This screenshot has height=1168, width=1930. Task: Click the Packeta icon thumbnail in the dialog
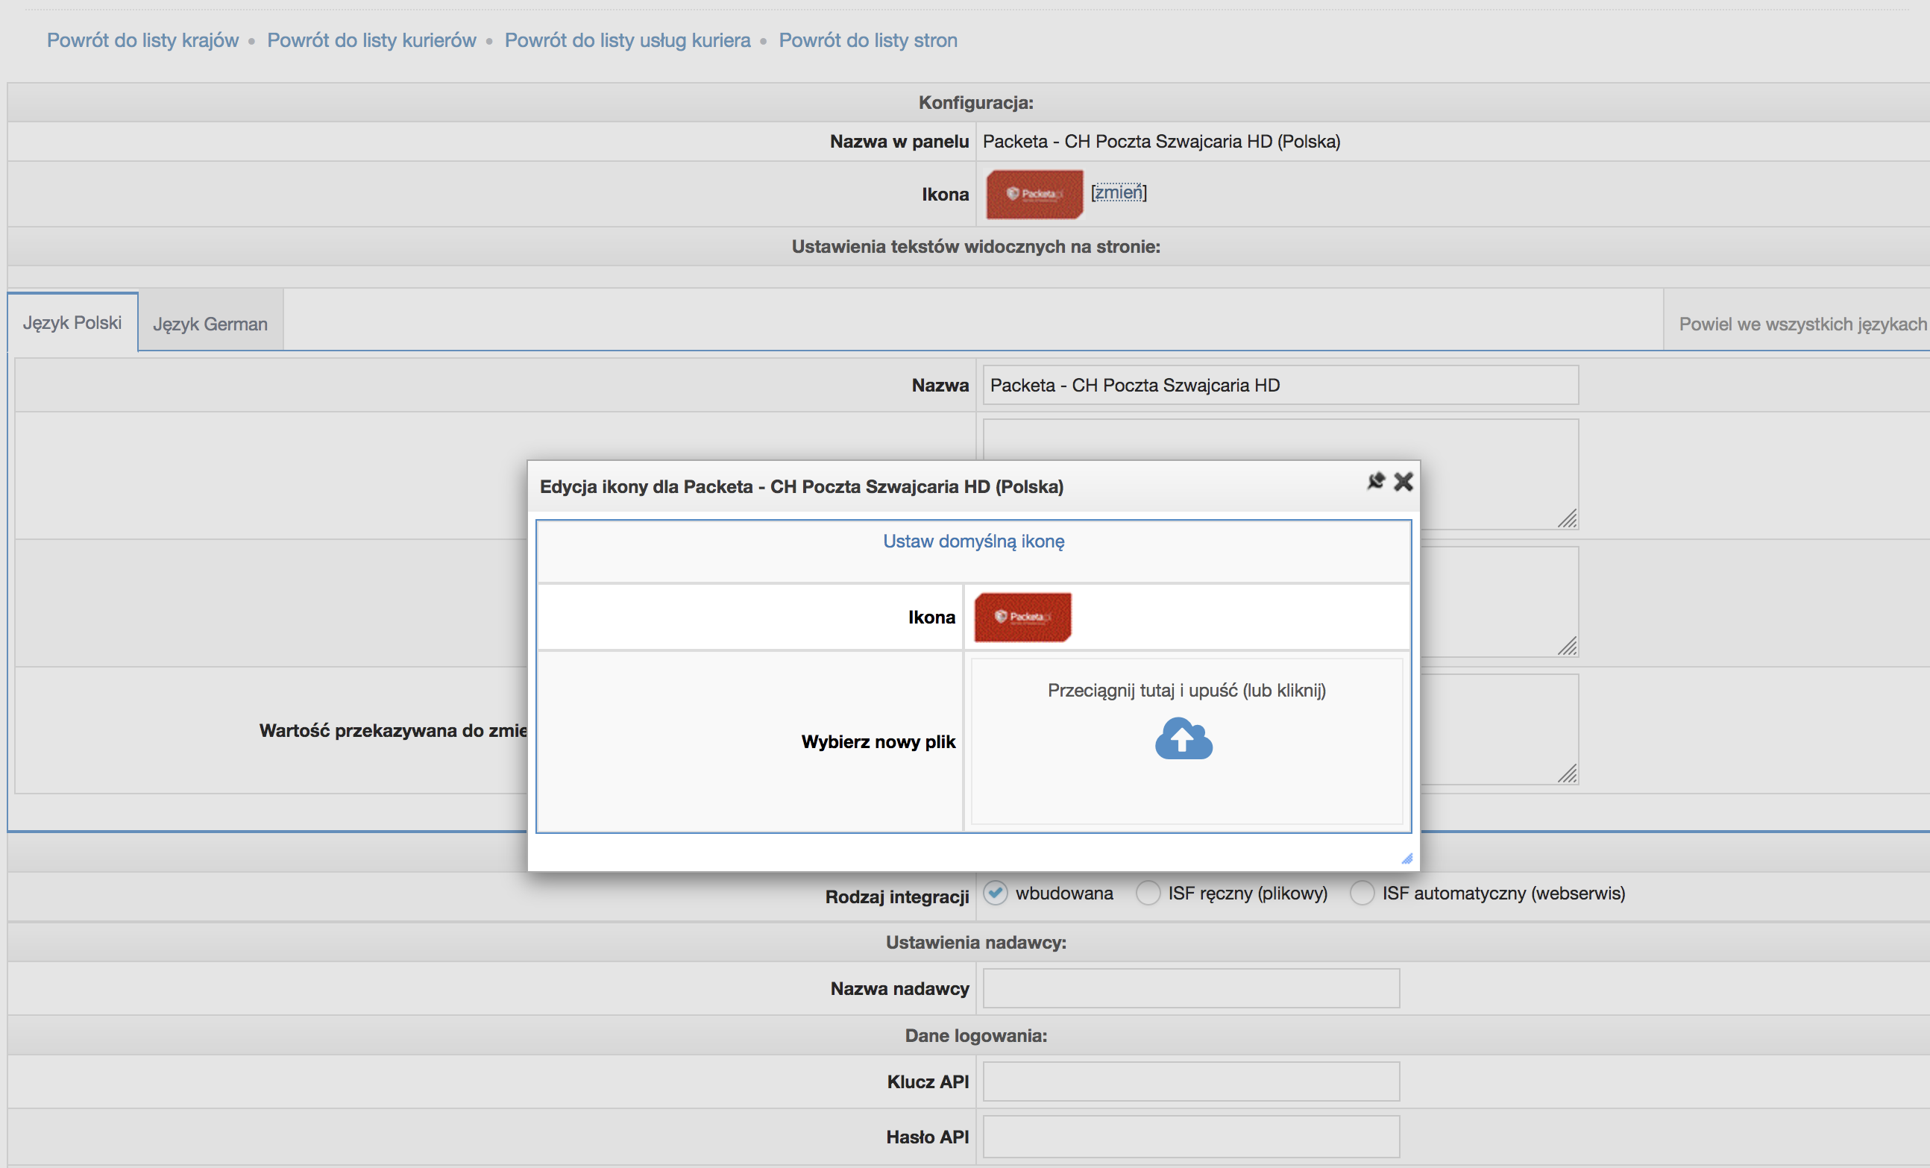point(1022,618)
